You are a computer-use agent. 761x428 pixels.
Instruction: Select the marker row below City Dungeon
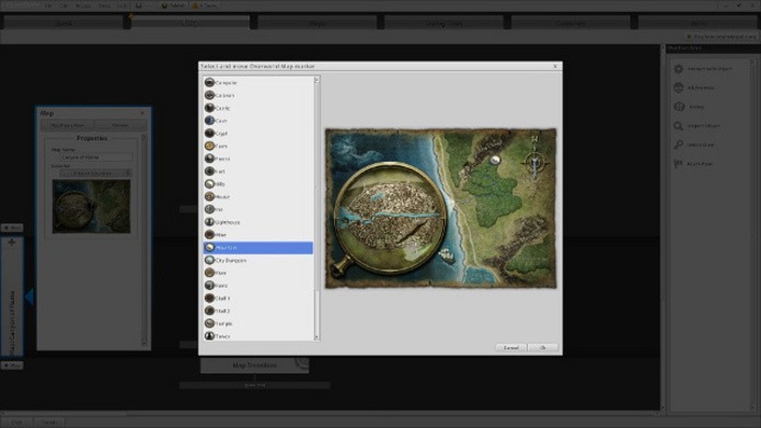258,273
